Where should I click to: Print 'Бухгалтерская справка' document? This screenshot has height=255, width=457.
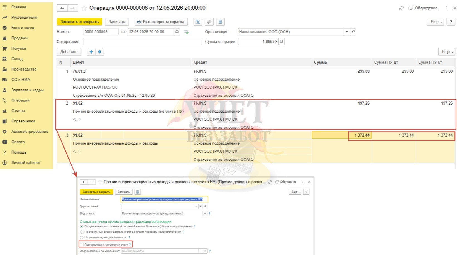(x=161, y=22)
